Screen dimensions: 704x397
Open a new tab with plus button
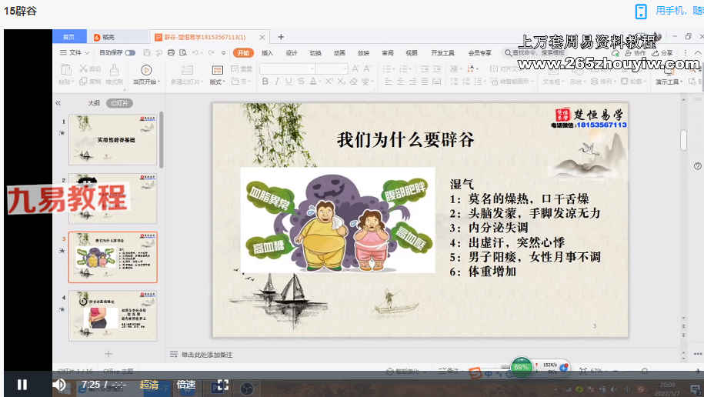pos(281,37)
